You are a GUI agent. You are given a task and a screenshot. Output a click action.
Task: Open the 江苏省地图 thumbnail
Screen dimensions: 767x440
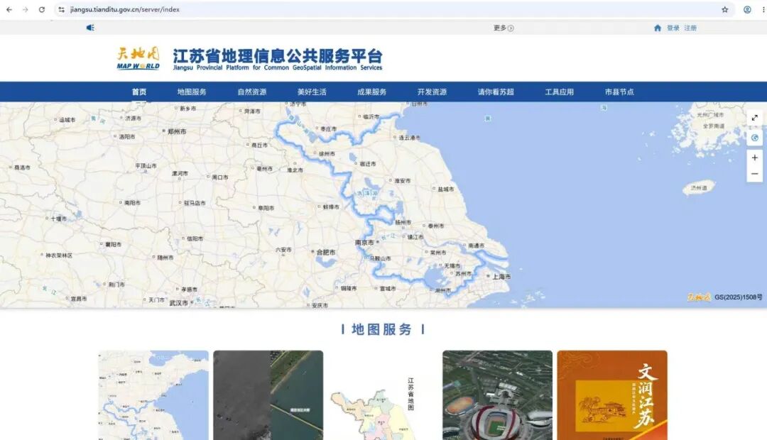point(383,395)
